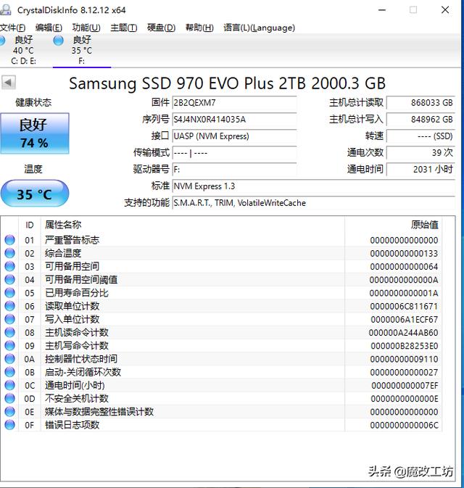Select raw value 00000000007EF
This screenshot has height=488, width=464.
coord(405,385)
